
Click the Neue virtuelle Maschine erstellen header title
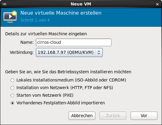[x=61, y=13]
